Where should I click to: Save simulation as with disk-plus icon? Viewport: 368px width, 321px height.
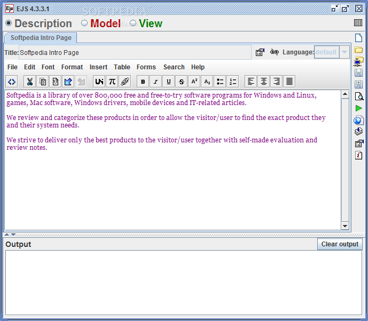pos(358,85)
